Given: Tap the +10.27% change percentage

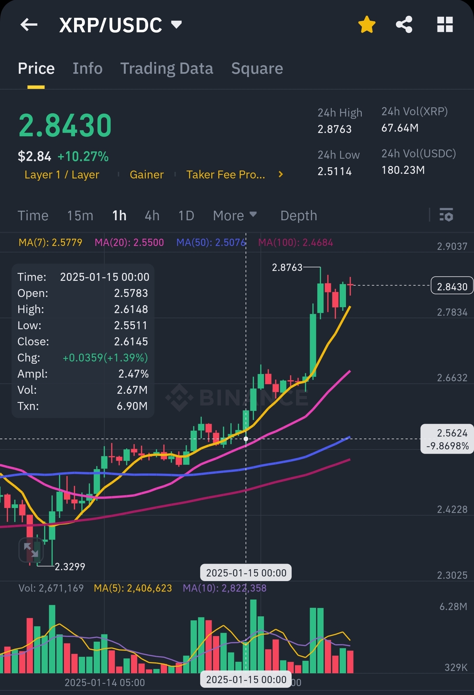Looking at the screenshot, I should [x=83, y=156].
